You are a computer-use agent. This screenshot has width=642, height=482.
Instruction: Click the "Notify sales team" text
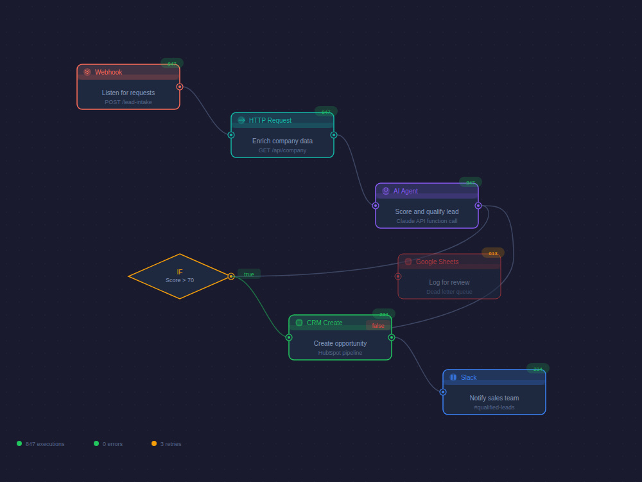pyautogui.click(x=494, y=398)
